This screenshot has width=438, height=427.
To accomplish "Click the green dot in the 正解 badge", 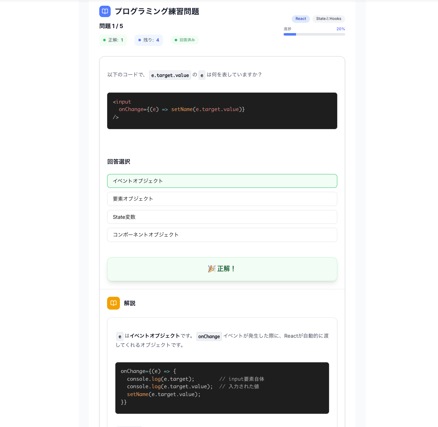I will pyautogui.click(x=104, y=40).
